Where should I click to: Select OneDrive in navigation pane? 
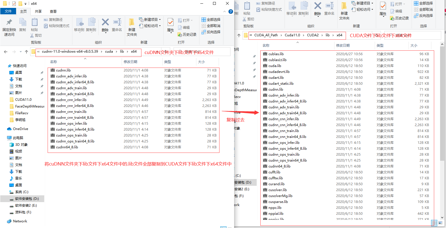[x=20, y=129]
